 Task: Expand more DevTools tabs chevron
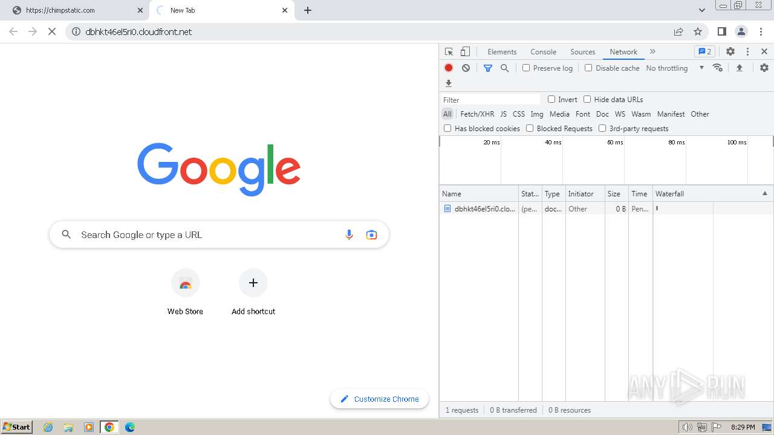click(x=652, y=52)
